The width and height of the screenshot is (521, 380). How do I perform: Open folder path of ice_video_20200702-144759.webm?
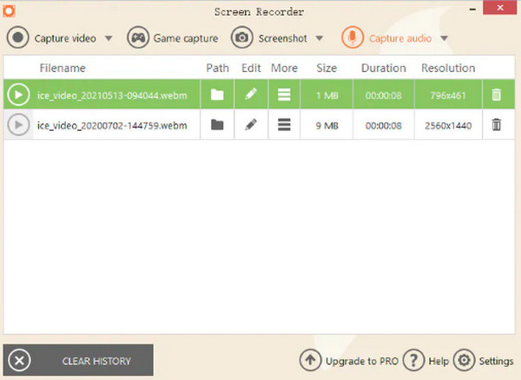(x=217, y=125)
